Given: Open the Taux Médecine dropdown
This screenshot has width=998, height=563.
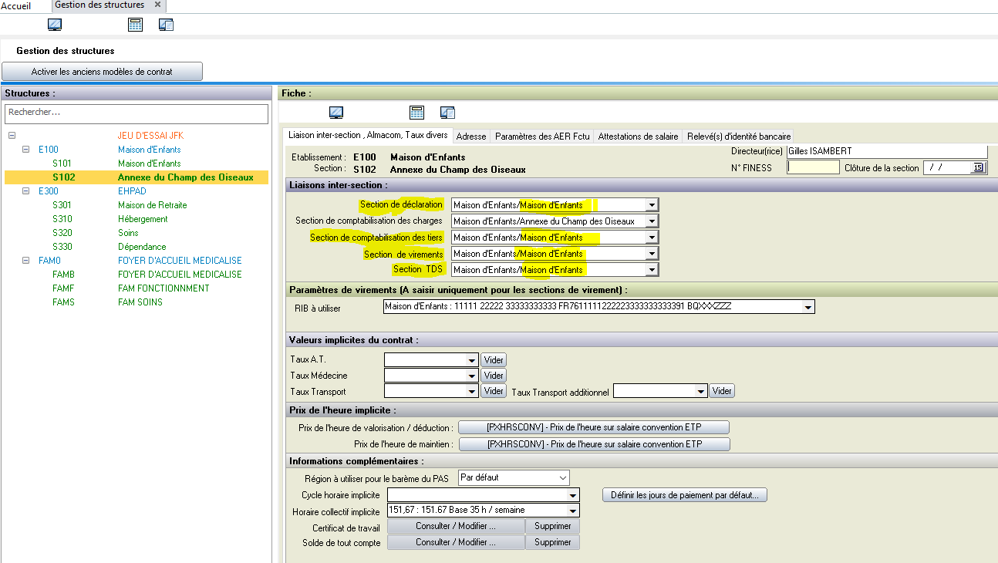Looking at the screenshot, I should tap(472, 376).
